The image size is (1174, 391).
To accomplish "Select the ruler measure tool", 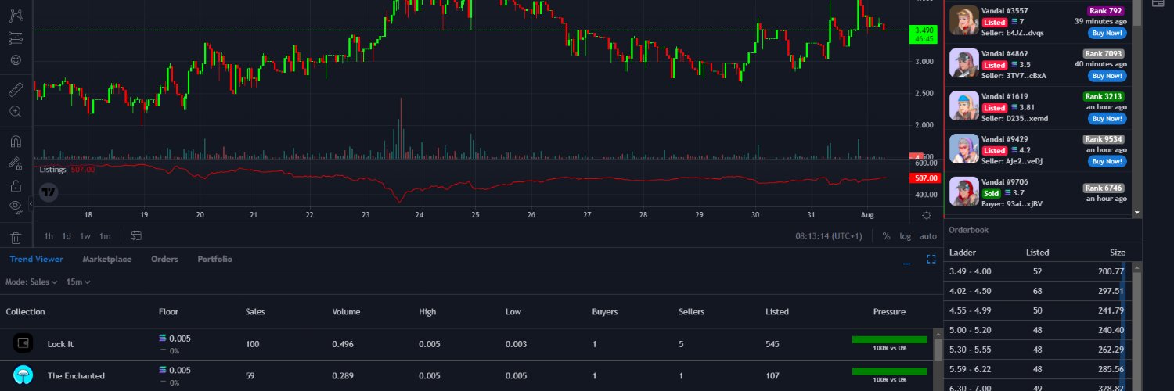I will coord(16,89).
